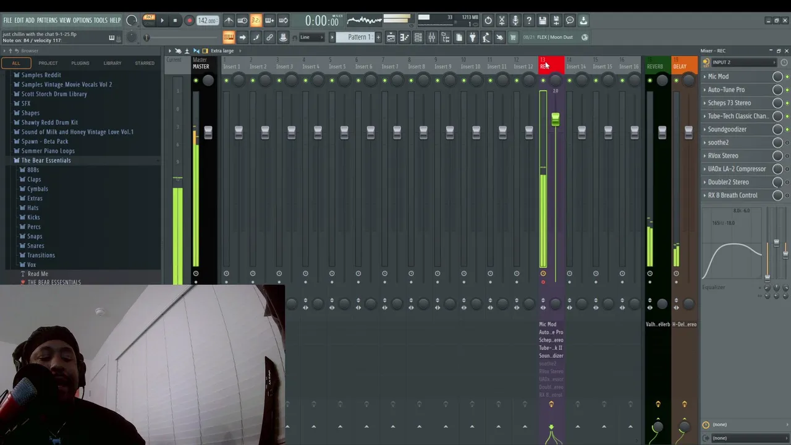The height and width of the screenshot is (445, 791).
Task: Select the STARRED browser tab
Action: pyautogui.click(x=145, y=63)
